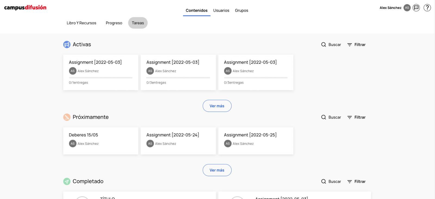This screenshot has width=435, height=199.
Task: Click the search icon in Próximamente section
Action: coord(324,117)
